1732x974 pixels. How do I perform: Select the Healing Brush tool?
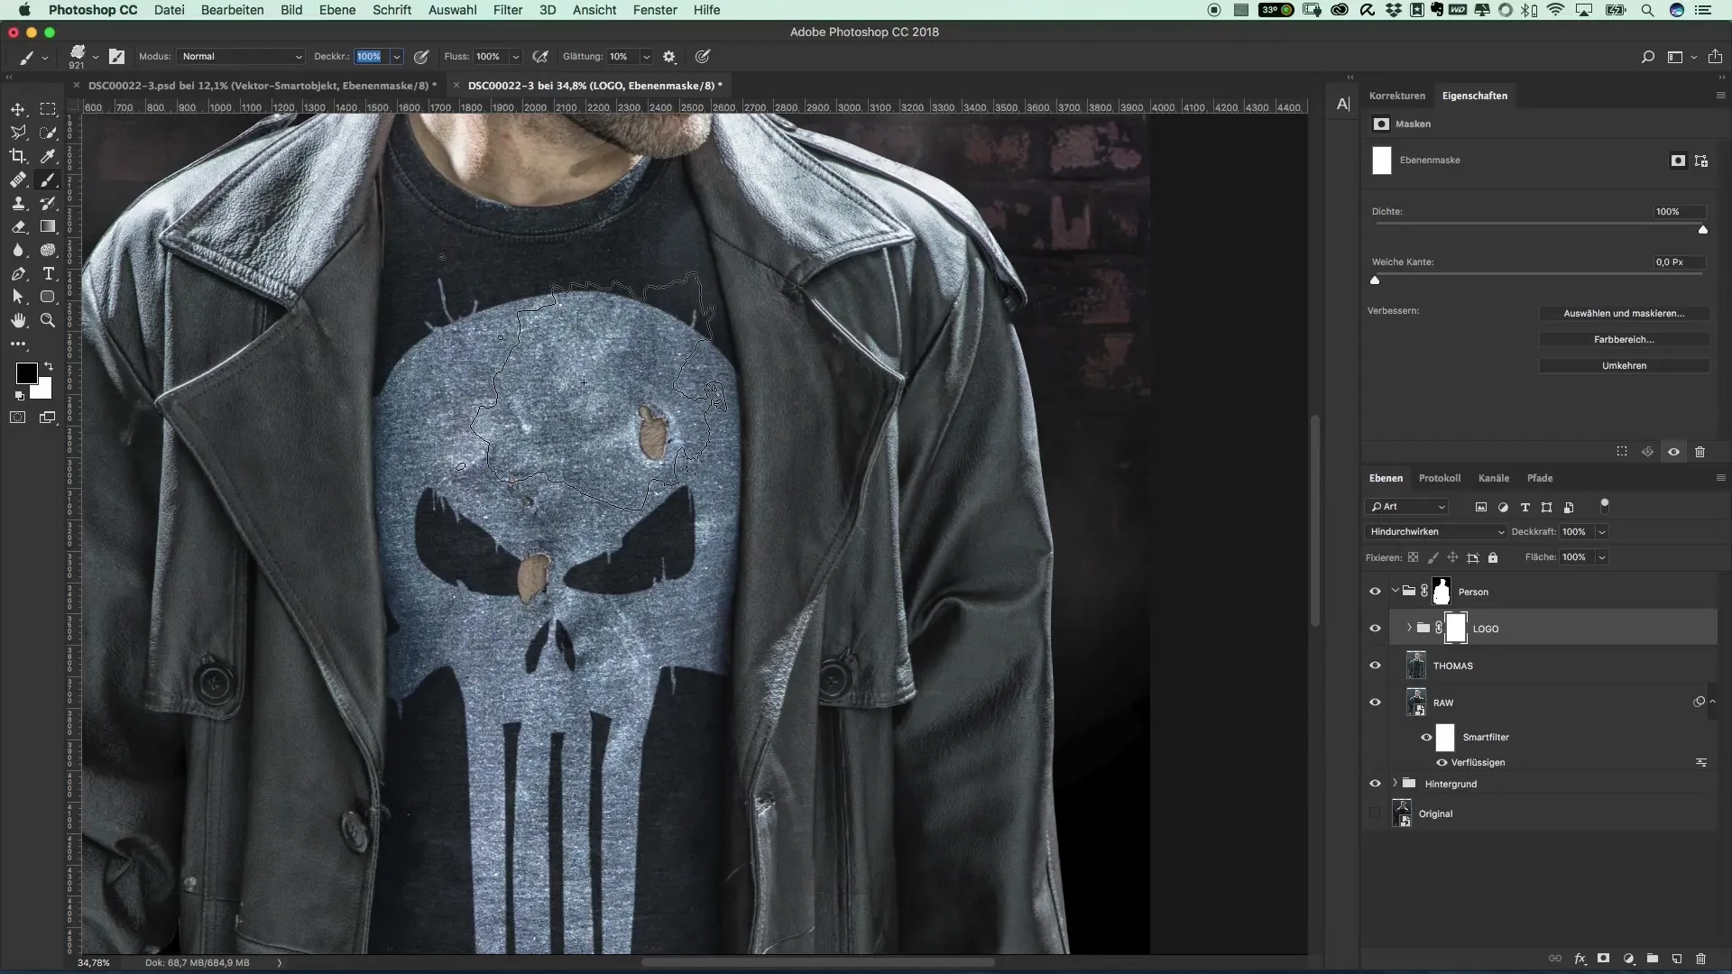pyautogui.click(x=18, y=179)
